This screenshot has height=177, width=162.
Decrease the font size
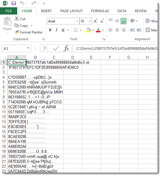tap(102, 21)
